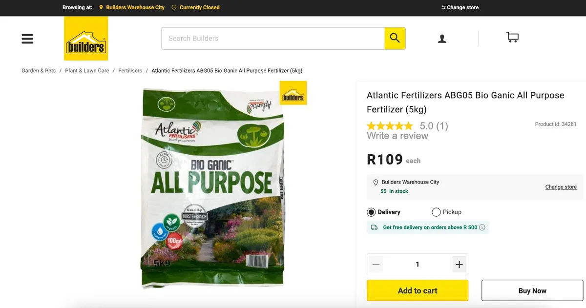This screenshot has height=308, width=586.
Task: Click the Builders logo
Action: pos(86,39)
